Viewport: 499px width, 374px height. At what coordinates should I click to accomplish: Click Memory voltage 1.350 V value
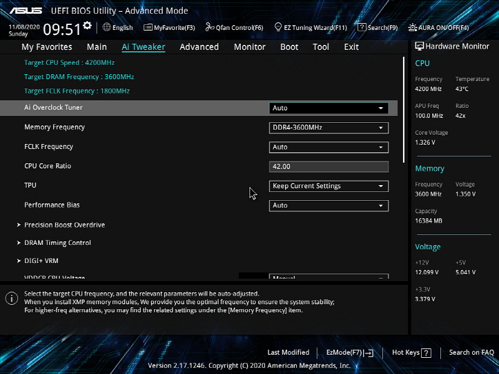click(x=465, y=194)
